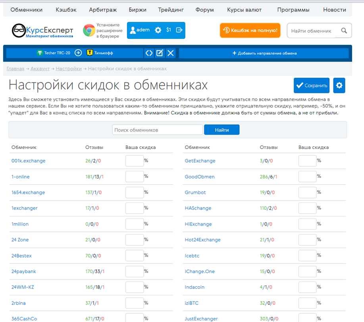Click the discount field for GetExchange
This screenshot has height=322, width=364.
(x=308, y=161)
